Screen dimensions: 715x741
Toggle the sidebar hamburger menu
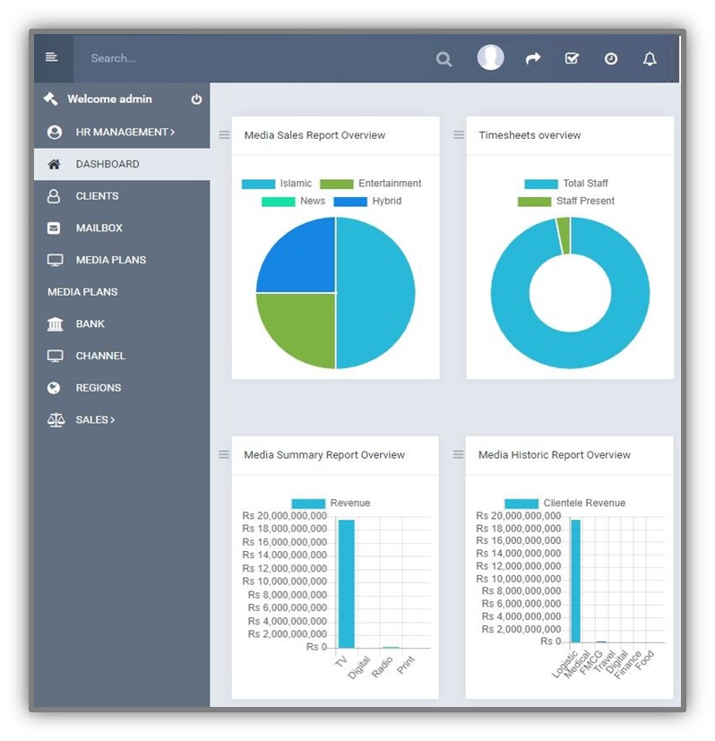(x=51, y=57)
